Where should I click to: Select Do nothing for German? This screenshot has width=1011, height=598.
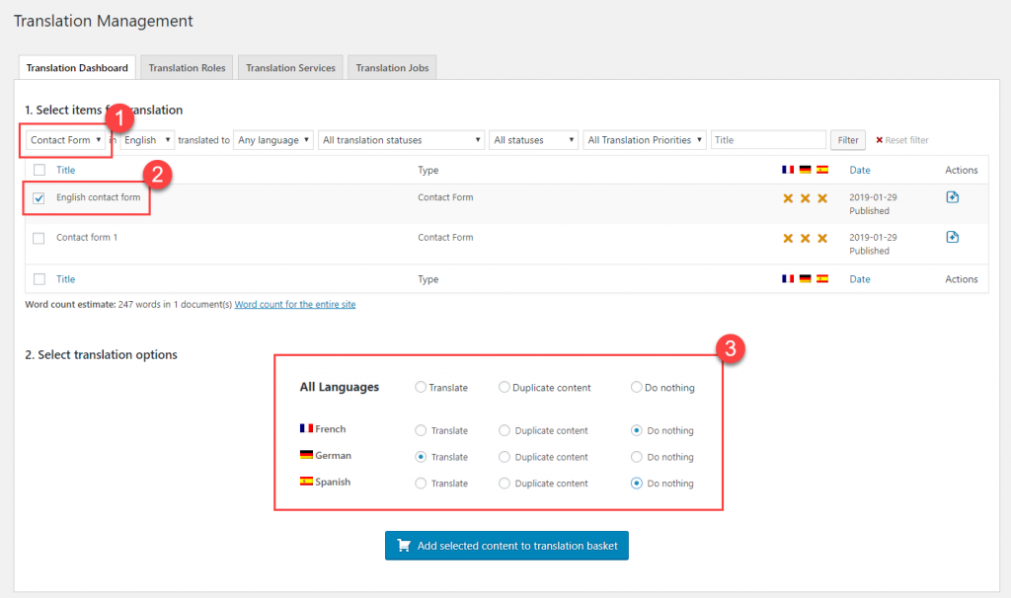pyautogui.click(x=637, y=456)
